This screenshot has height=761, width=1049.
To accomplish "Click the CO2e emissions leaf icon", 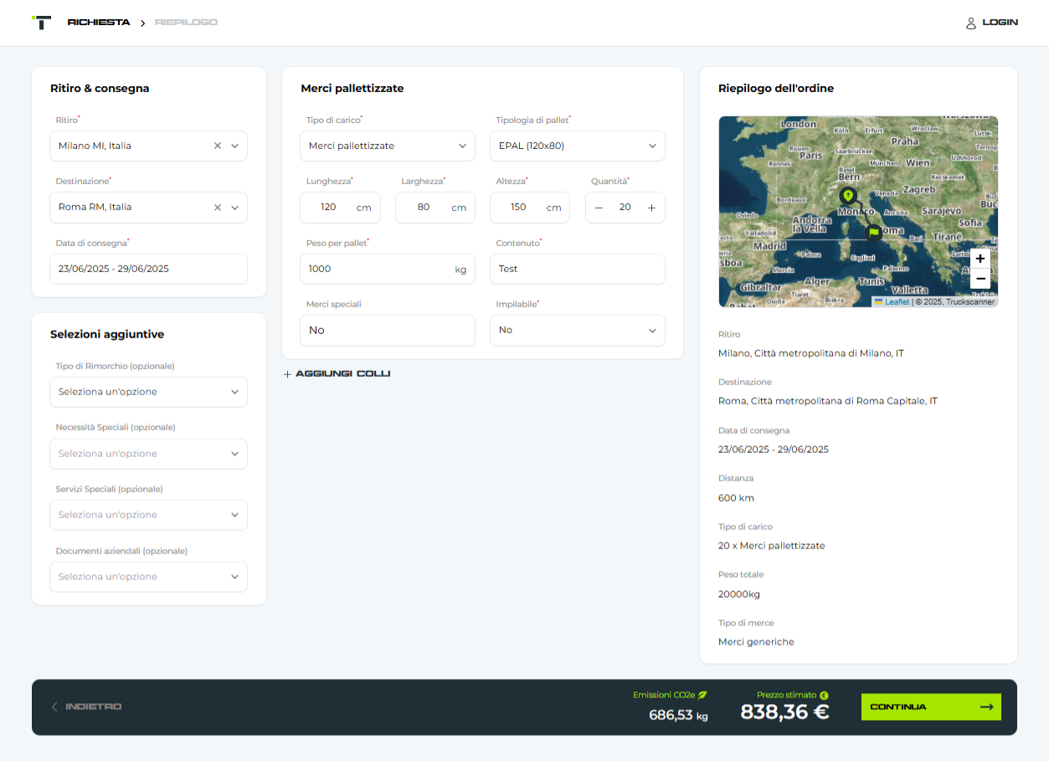I will (x=702, y=695).
